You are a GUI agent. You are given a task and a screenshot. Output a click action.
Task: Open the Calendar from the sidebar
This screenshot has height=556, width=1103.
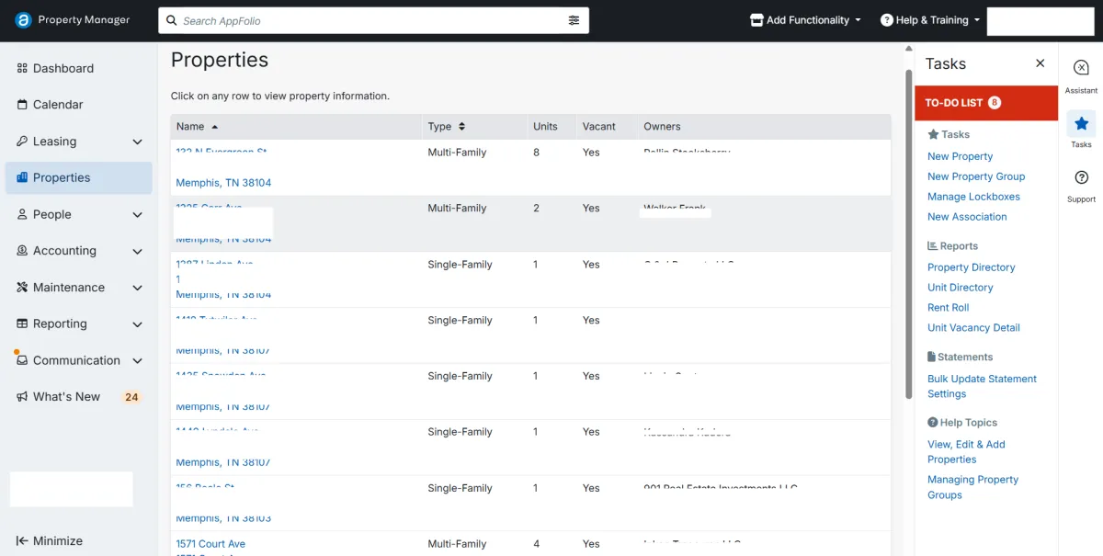[58, 105]
